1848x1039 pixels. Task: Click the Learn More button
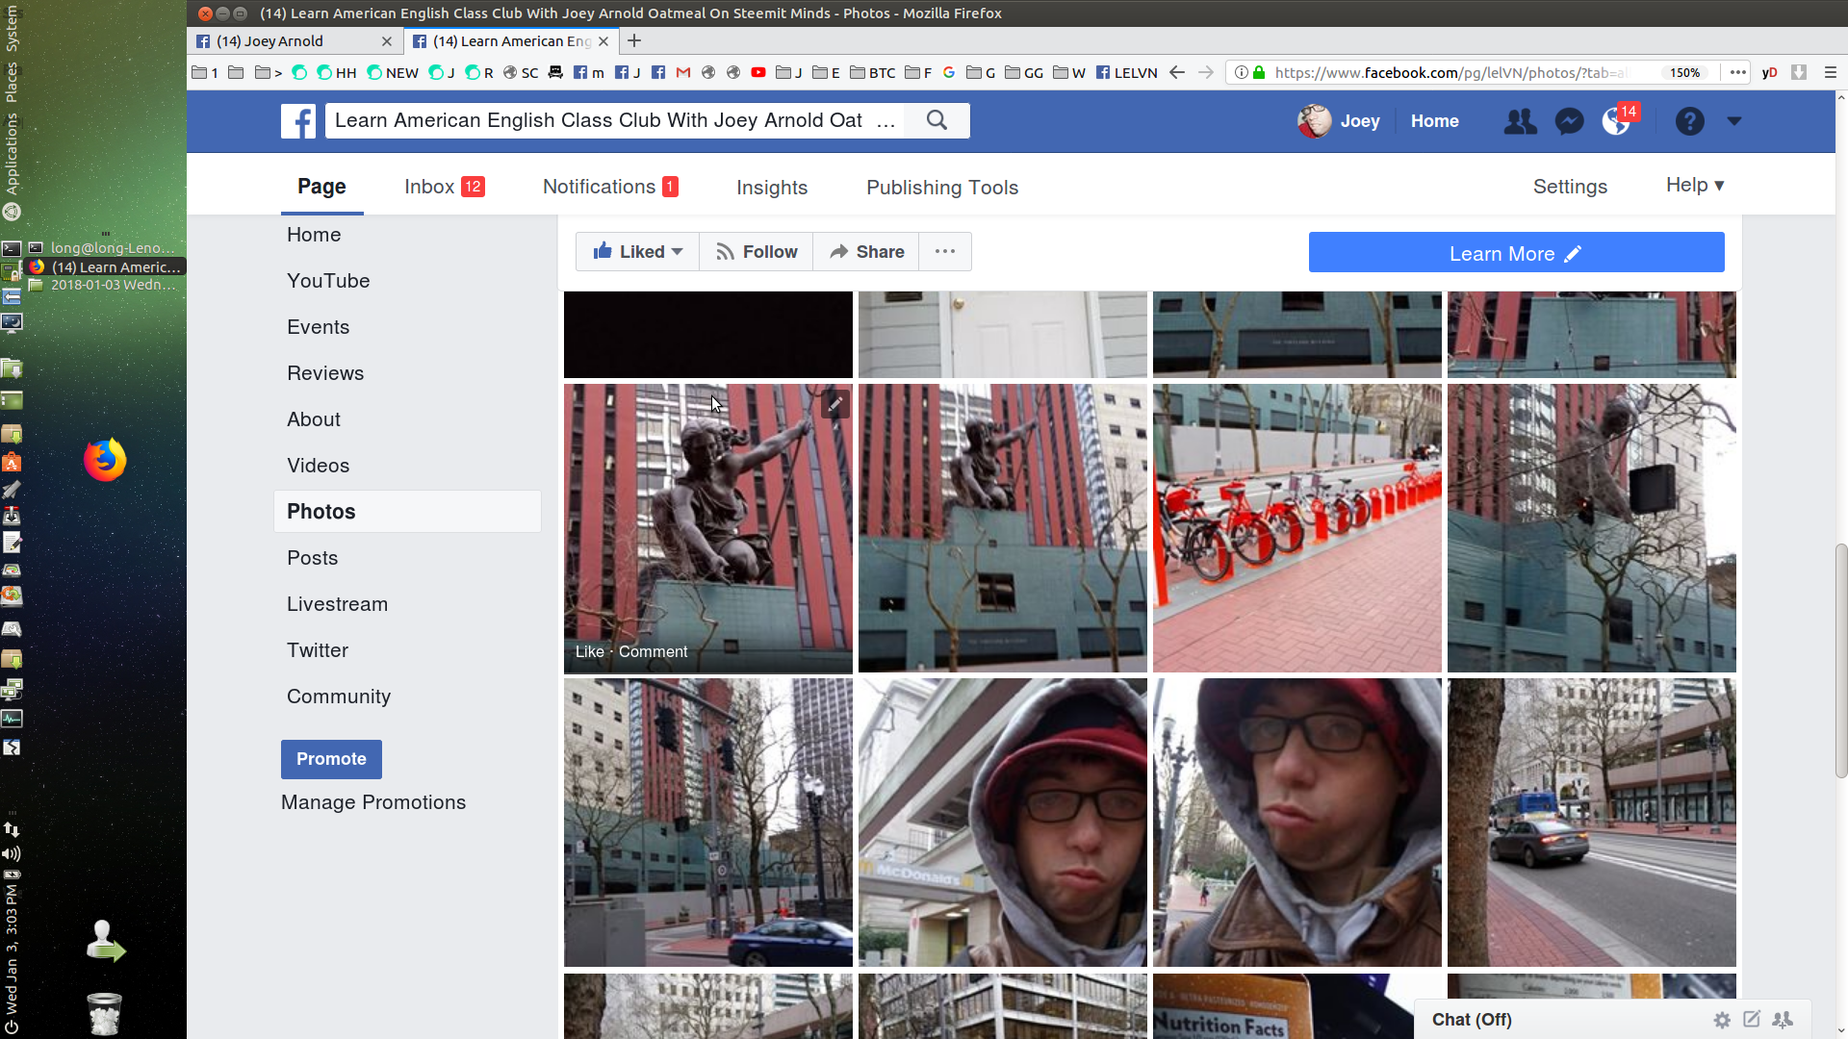1516,252
